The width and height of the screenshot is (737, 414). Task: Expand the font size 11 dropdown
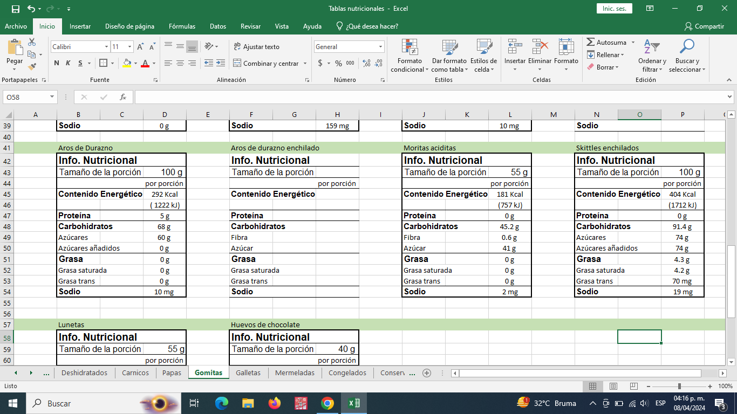(129, 47)
